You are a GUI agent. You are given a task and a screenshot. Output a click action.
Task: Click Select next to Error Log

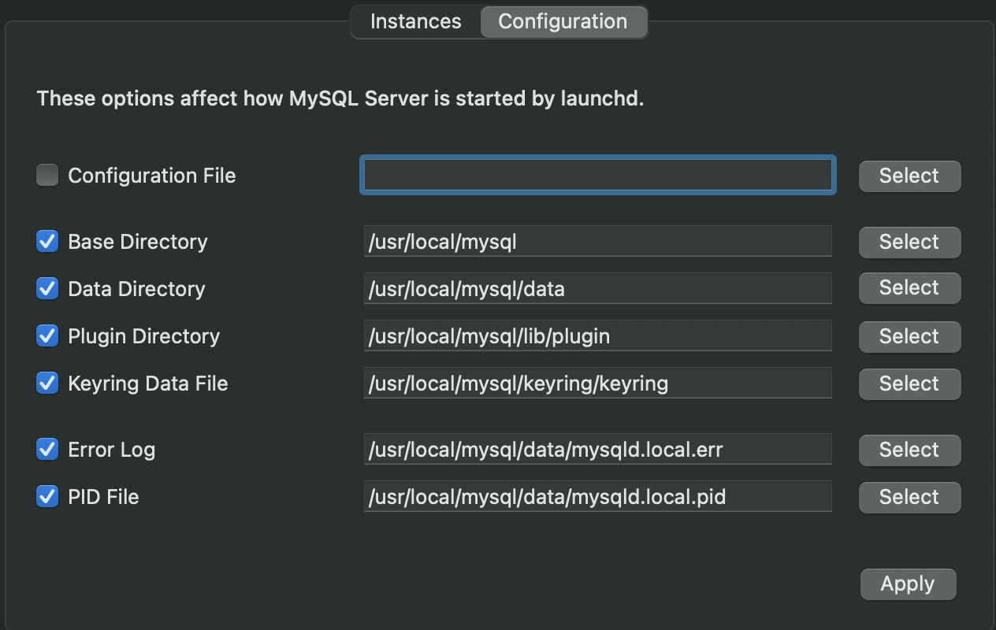(x=909, y=450)
